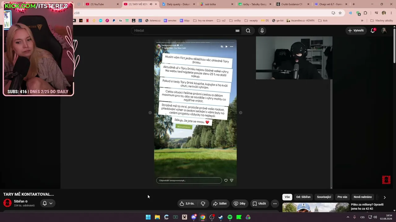Share the Instagram story with the send icon
The width and height of the screenshot is (396, 222).
tap(231, 180)
